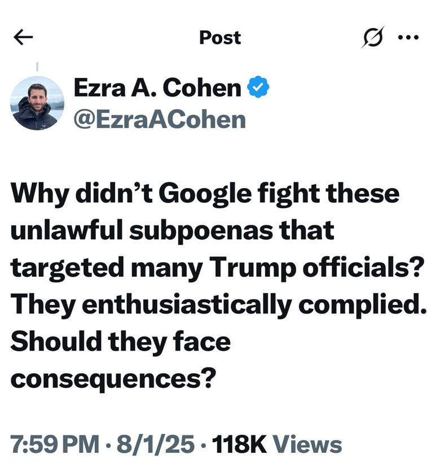The image size is (440, 463).
Task: Select the "unlawful subpoenas that" text line
Action: 172,231
